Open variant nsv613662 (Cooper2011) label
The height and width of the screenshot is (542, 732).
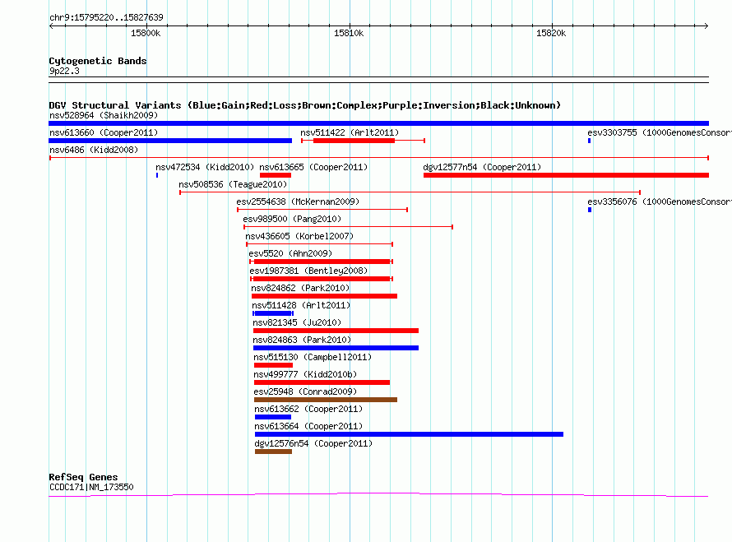click(x=308, y=409)
